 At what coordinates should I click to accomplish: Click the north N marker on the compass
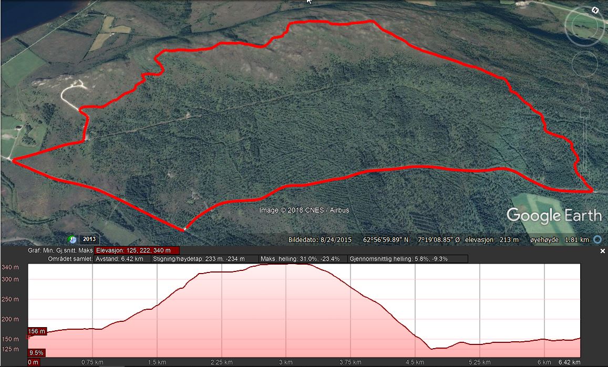[595, 11]
